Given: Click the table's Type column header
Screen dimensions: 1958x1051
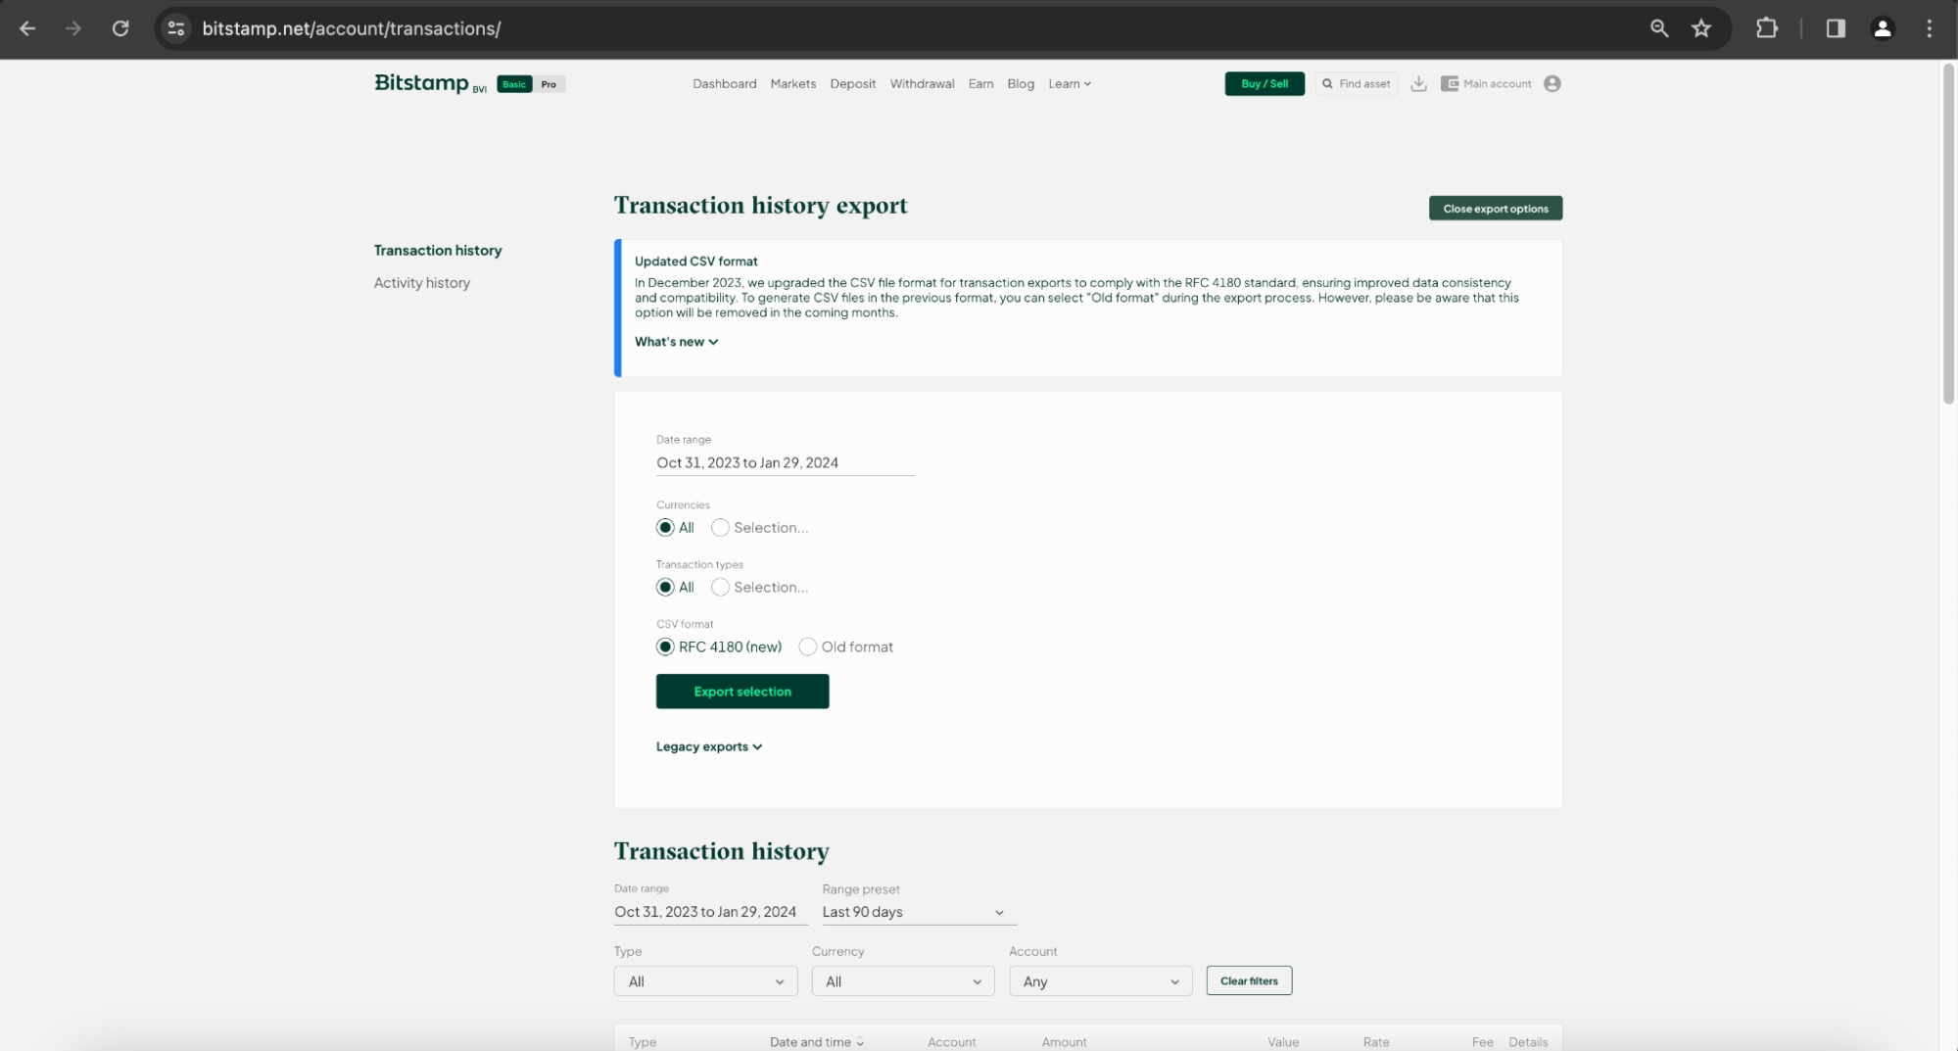Looking at the screenshot, I should click(643, 1042).
